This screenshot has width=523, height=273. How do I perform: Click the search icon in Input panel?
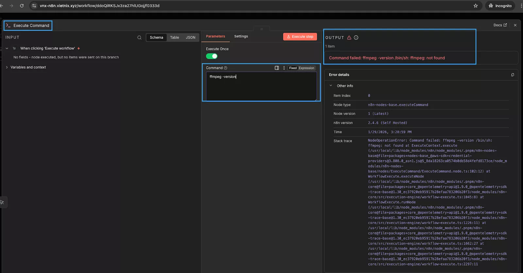[x=139, y=38]
